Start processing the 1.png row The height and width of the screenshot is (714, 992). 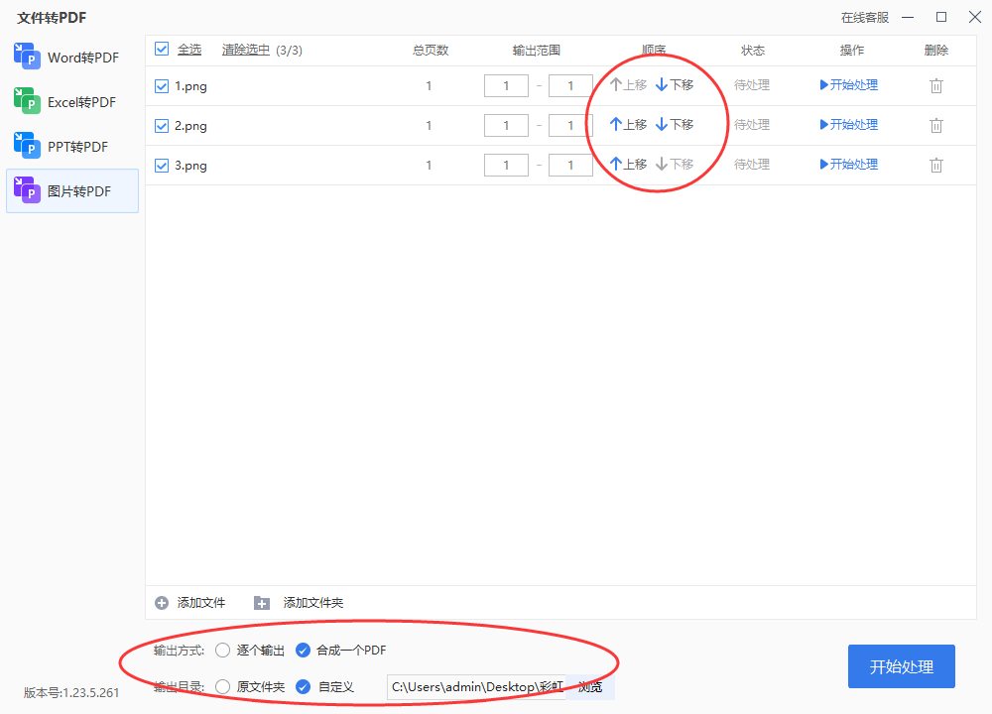click(848, 84)
